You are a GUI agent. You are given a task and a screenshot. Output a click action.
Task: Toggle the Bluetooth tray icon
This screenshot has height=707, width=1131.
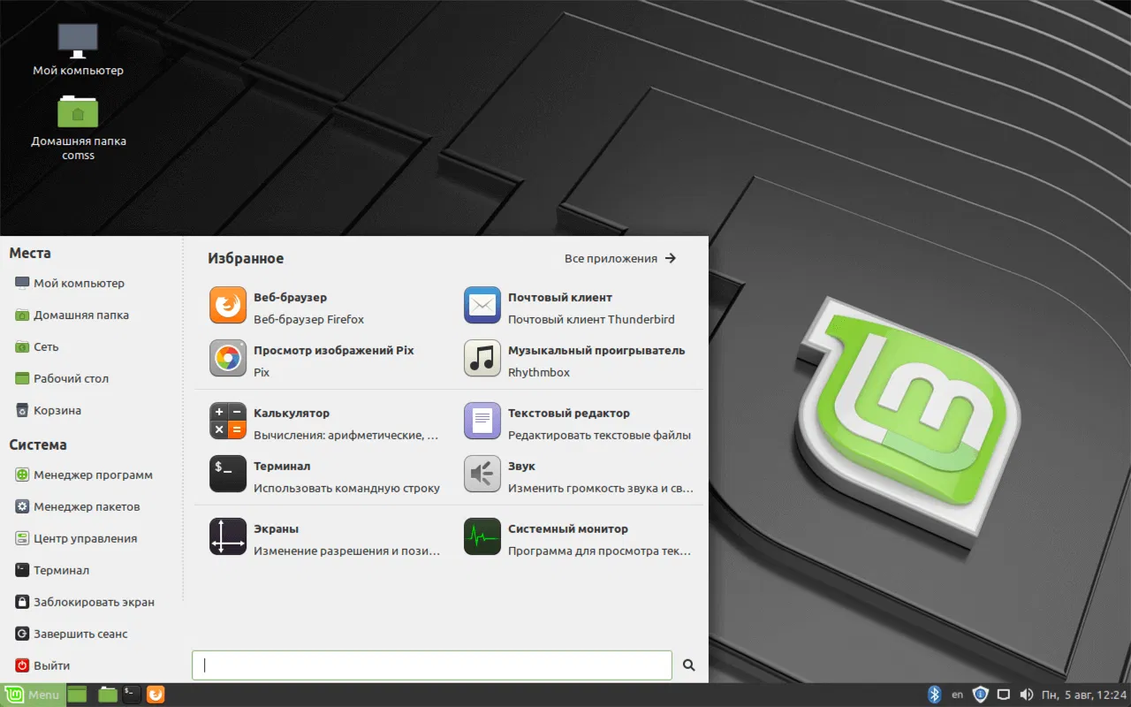936,695
